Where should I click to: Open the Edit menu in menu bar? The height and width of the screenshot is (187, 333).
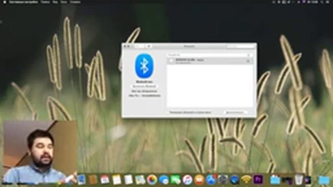(x=45, y=2)
